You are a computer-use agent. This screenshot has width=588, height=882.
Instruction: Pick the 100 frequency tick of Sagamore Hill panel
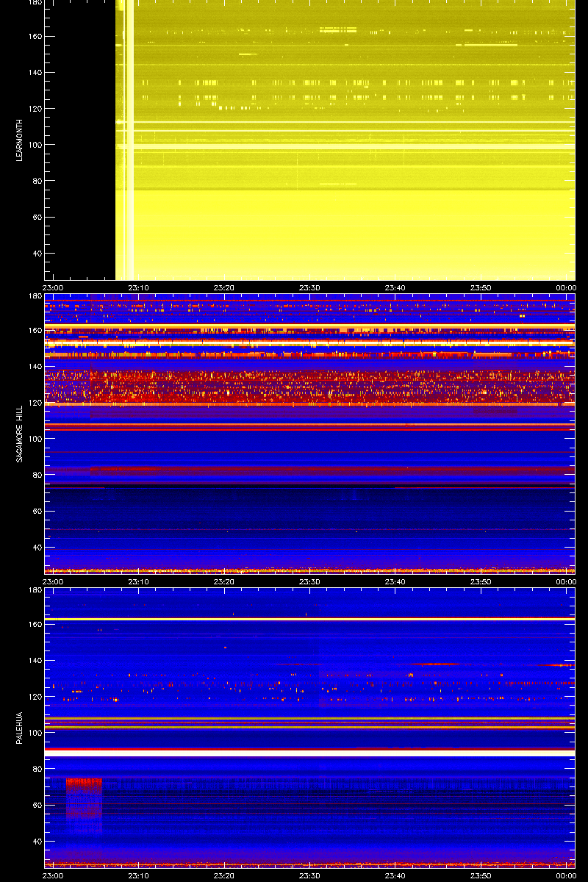pyautogui.click(x=35, y=439)
